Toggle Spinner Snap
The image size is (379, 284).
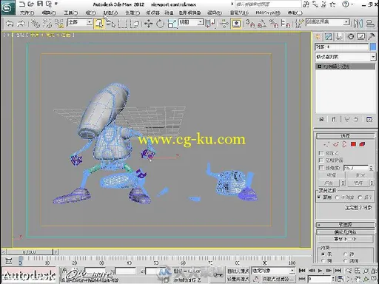tap(286, 24)
